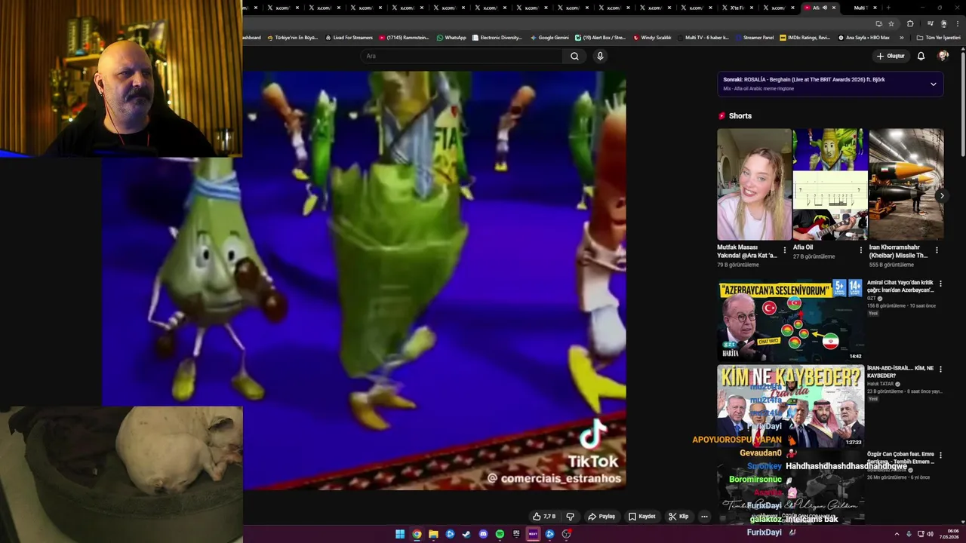Open the Streamer Panel bookmark
The width and height of the screenshot is (966, 543).
coord(754,38)
